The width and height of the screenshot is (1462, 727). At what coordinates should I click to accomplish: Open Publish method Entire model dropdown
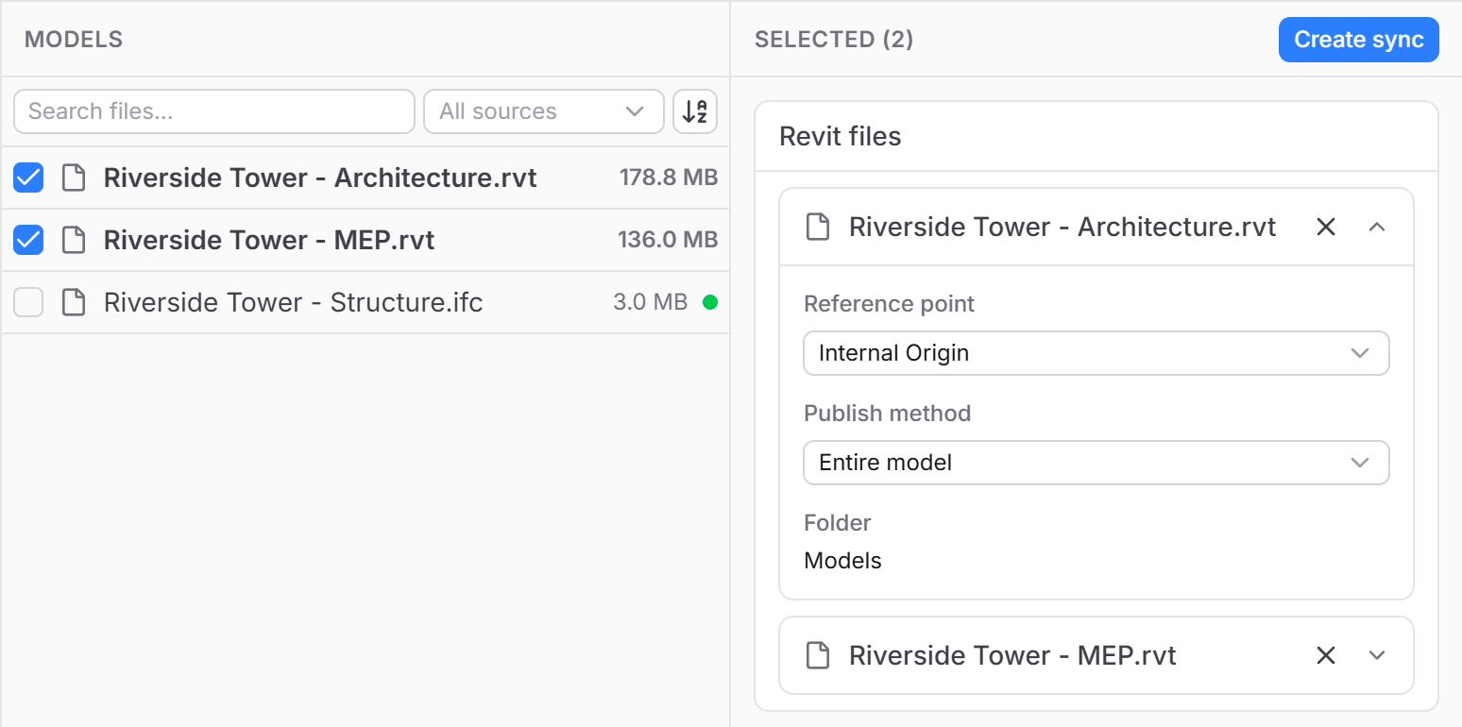click(x=1096, y=463)
